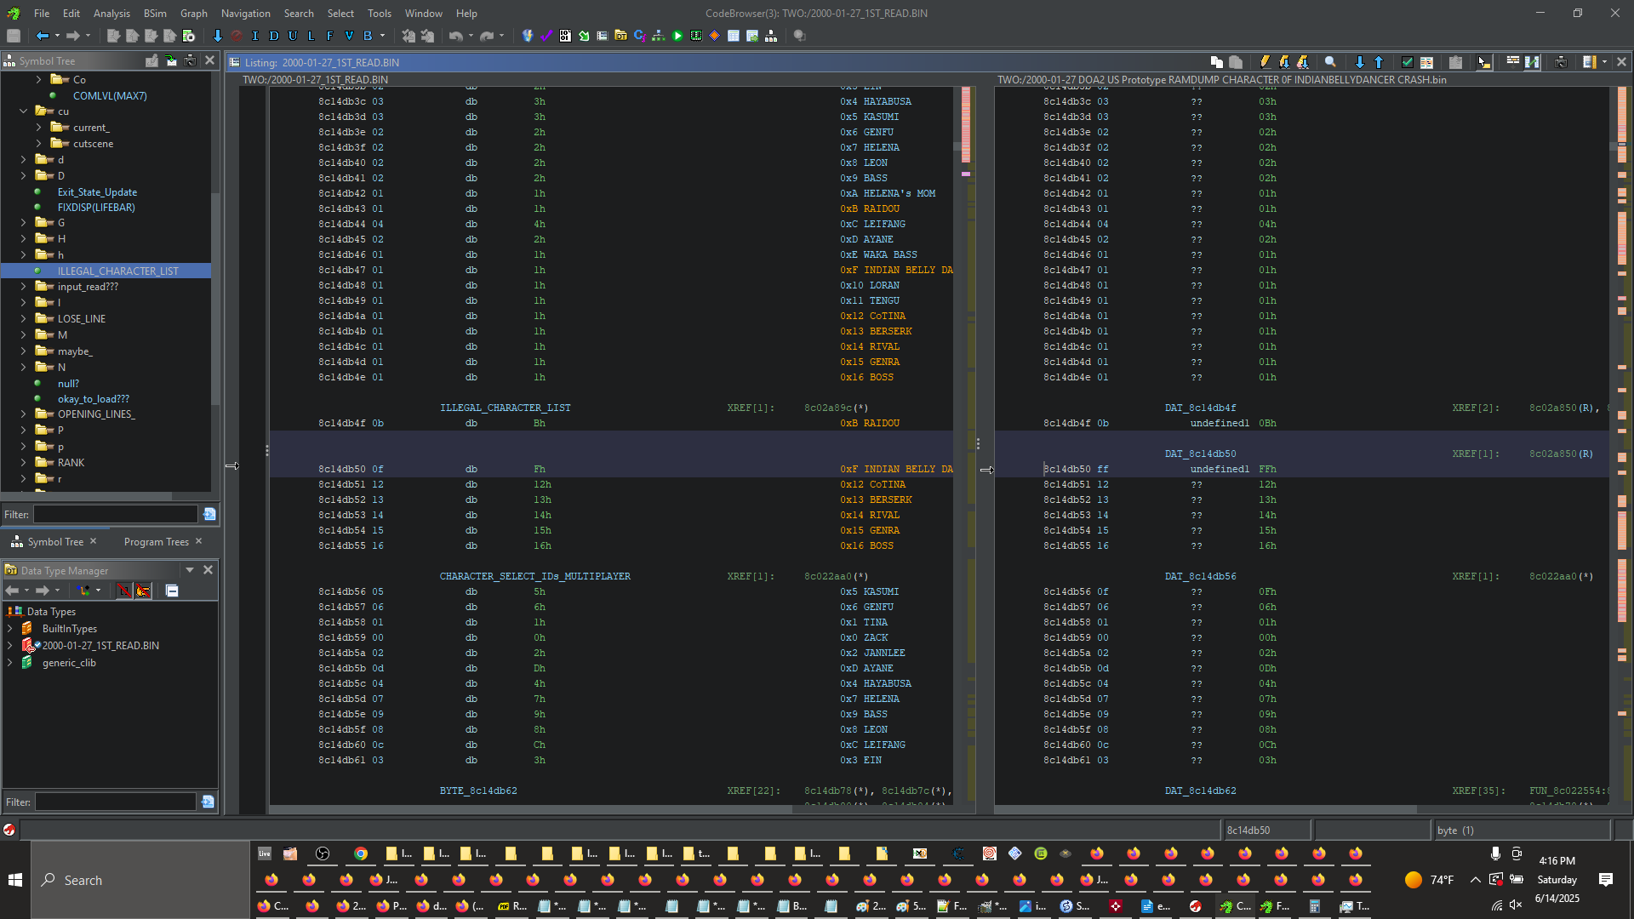Click the Create Function 'F' toolbar icon
This screenshot has height=919, width=1634.
[x=330, y=36]
